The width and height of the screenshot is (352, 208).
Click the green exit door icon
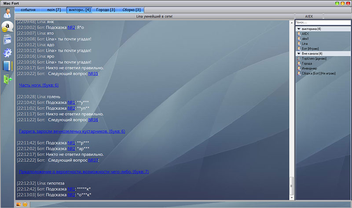click(7, 80)
